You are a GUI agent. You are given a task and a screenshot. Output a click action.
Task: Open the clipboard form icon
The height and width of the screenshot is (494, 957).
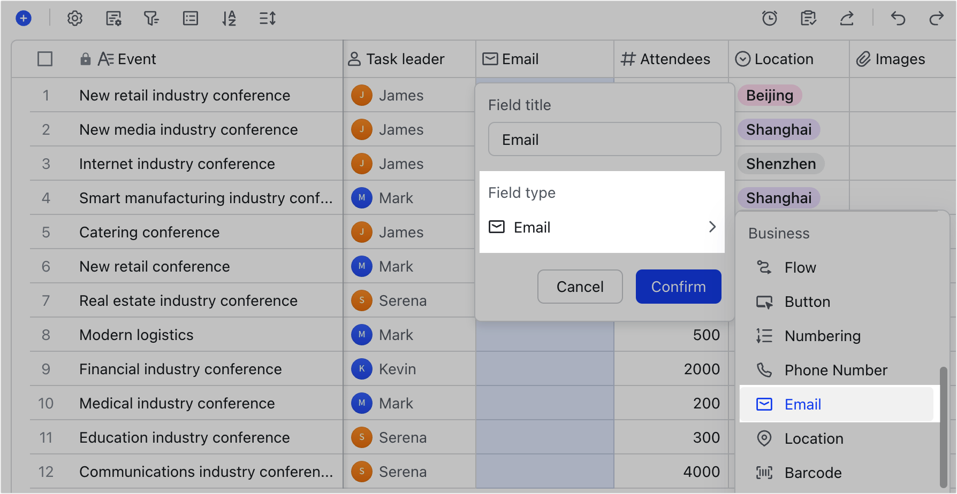pos(808,19)
